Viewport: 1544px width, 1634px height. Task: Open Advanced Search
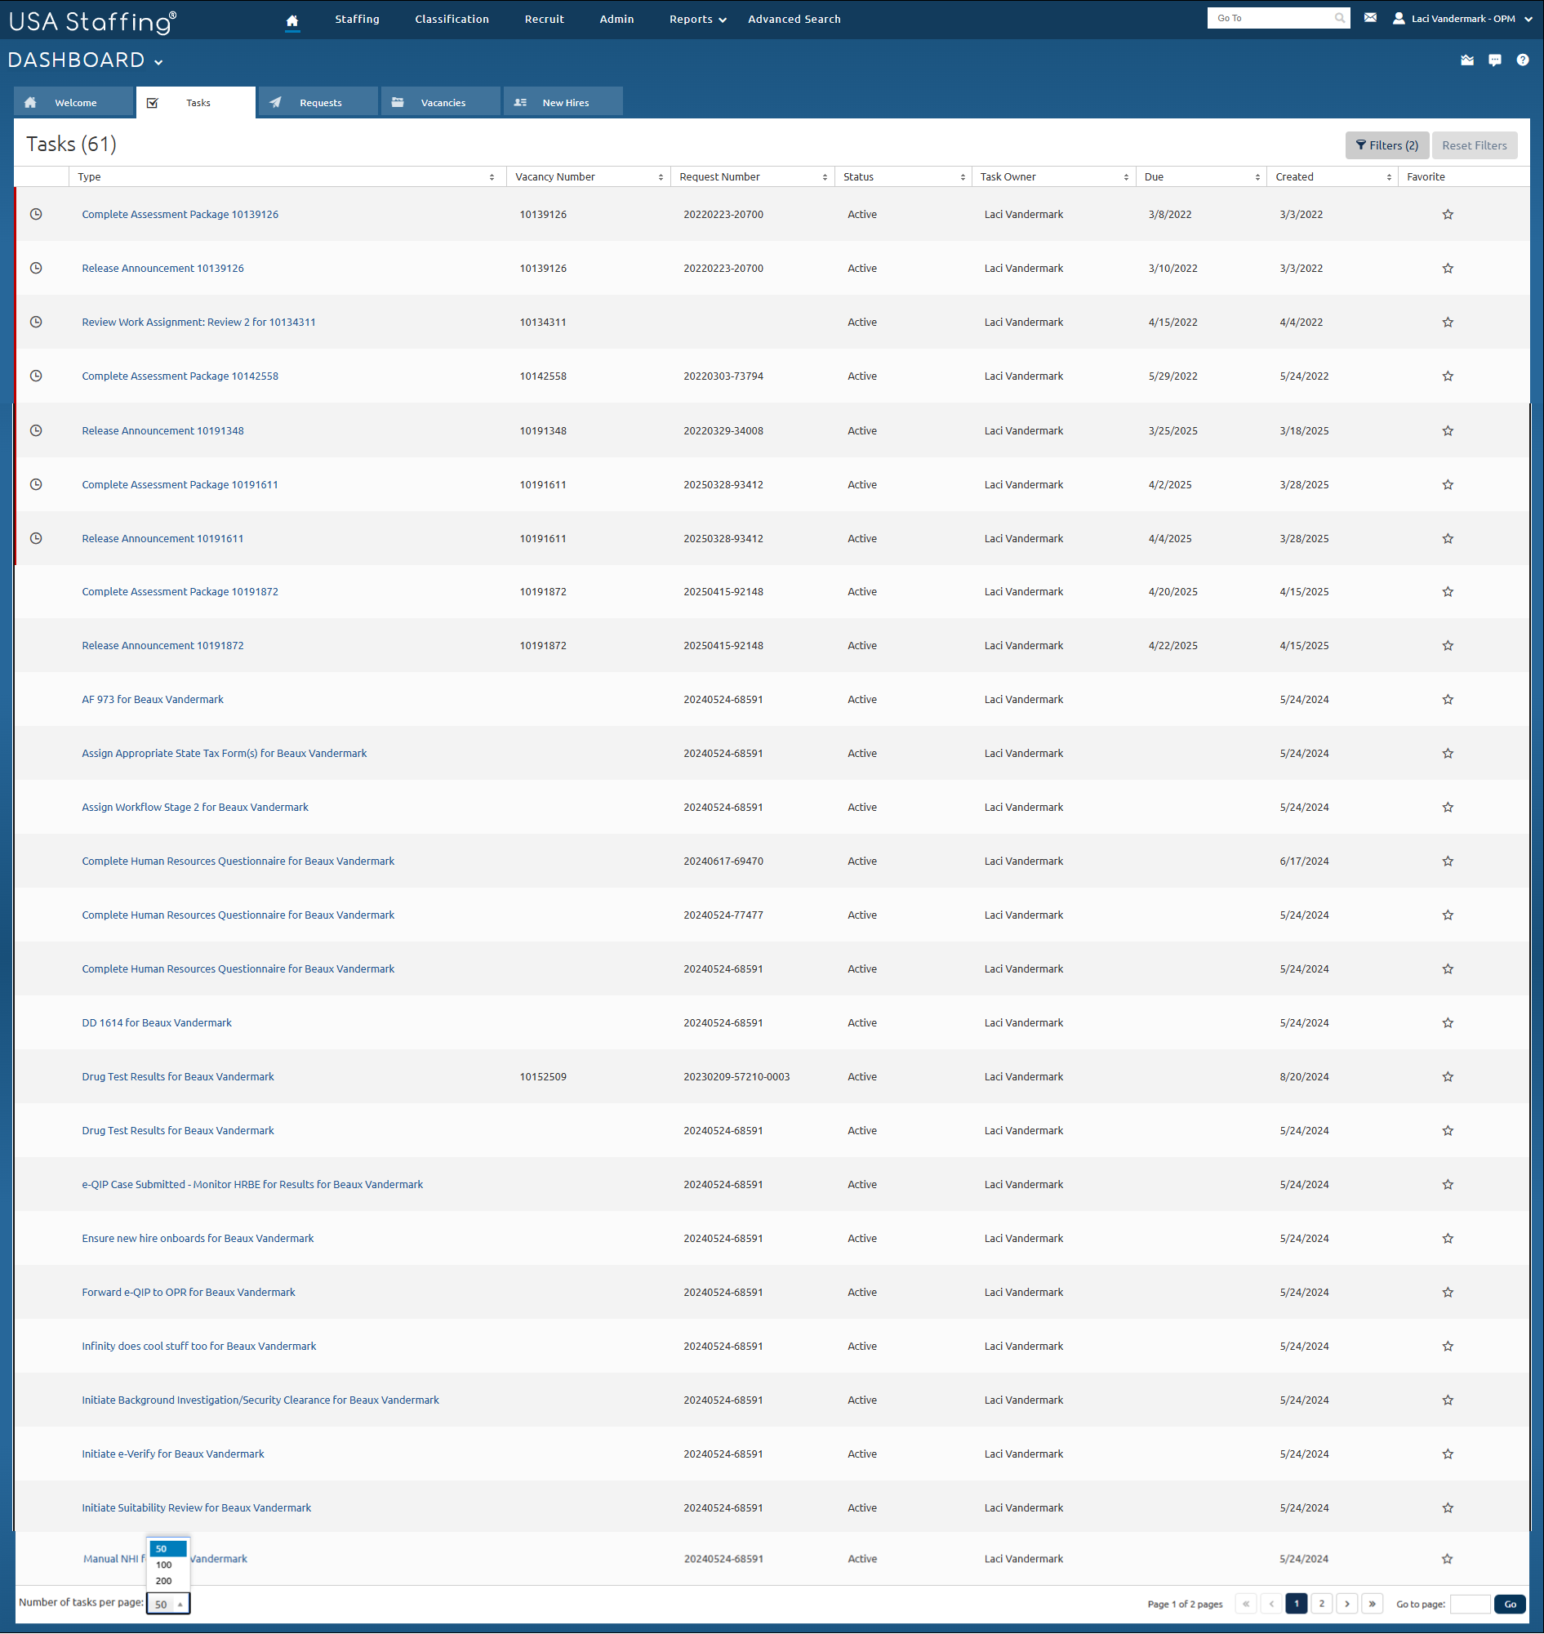pyautogui.click(x=794, y=19)
